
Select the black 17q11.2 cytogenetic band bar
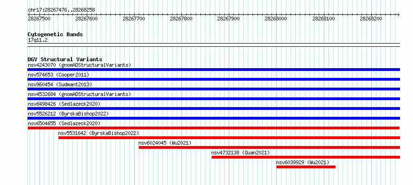[213, 45]
